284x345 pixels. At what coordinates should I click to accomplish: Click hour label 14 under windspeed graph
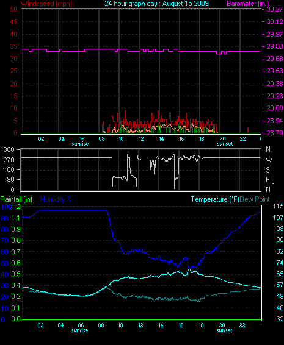tap(161, 139)
